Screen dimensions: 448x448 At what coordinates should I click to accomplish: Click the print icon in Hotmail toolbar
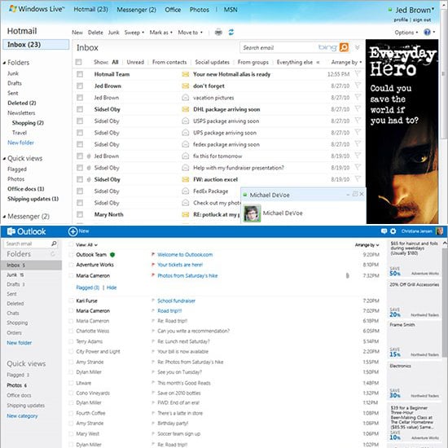click(x=218, y=33)
